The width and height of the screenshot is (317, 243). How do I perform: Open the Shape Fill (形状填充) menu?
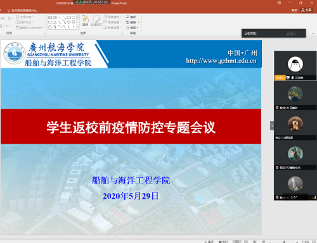(x=112, y=16)
